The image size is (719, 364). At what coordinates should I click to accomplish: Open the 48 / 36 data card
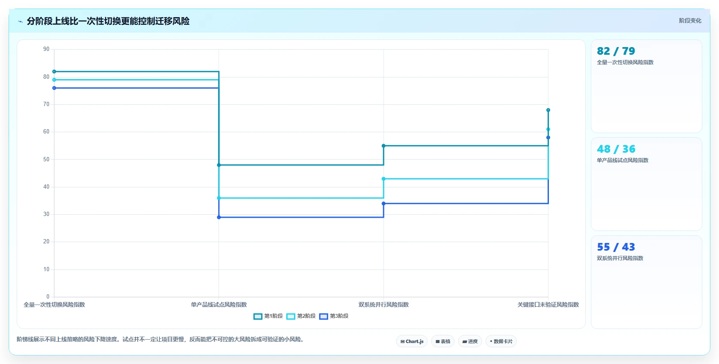tap(646, 184)
